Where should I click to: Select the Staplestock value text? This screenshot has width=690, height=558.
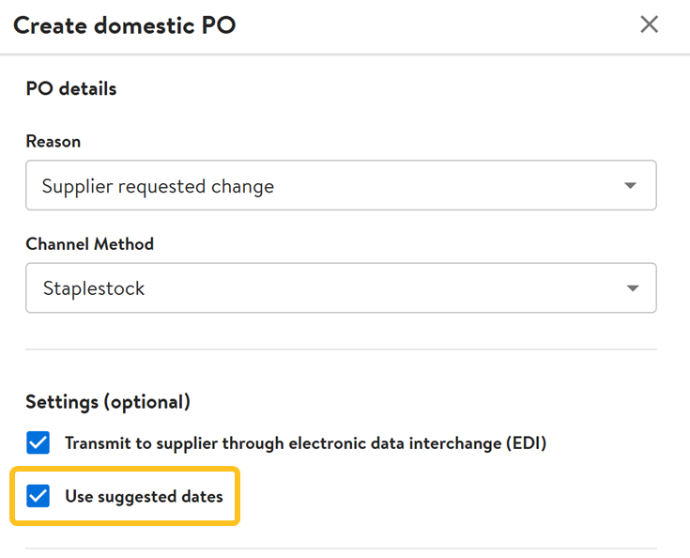(94, 288)
